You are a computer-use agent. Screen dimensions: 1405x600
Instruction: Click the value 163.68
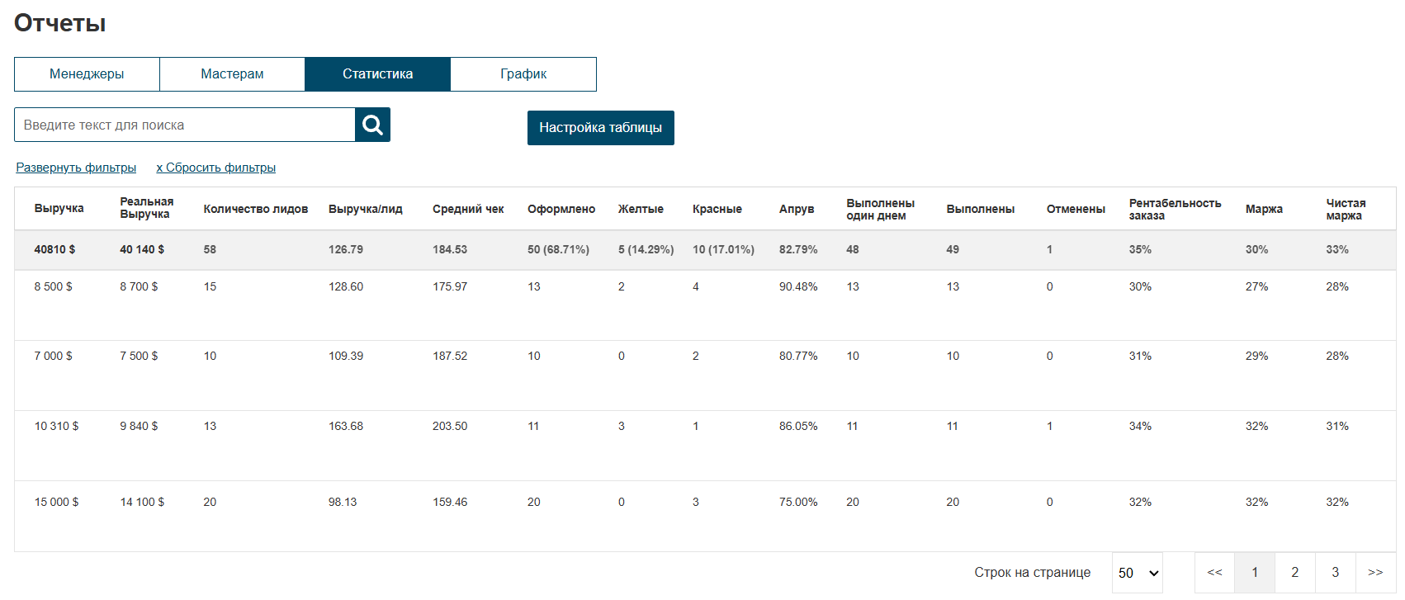(346, 426)
